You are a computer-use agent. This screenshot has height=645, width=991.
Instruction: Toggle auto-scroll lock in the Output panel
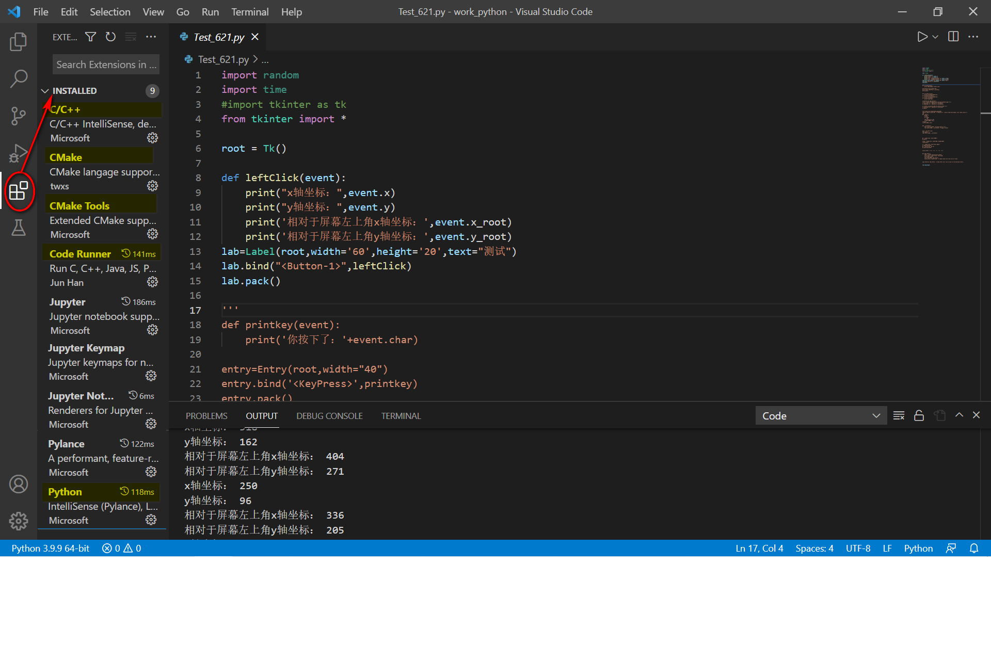pos(919,415)
